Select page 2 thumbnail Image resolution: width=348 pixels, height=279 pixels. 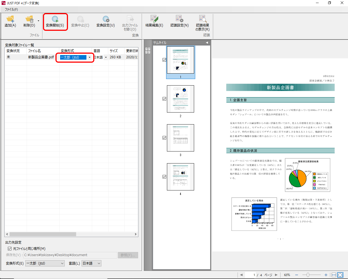181,99
